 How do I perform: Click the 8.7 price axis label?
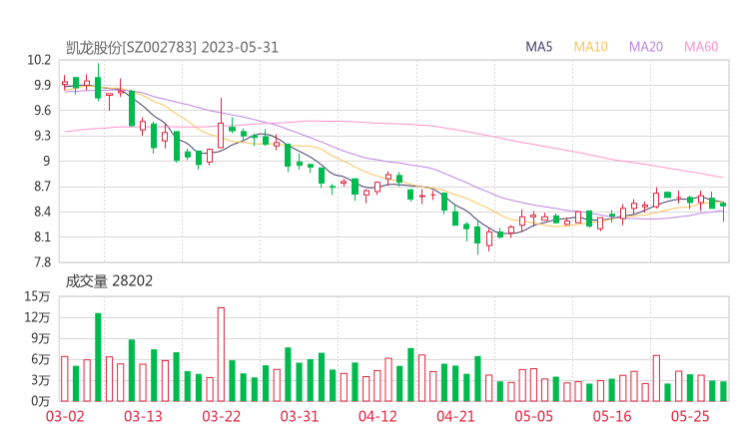(x=42, y=187)
